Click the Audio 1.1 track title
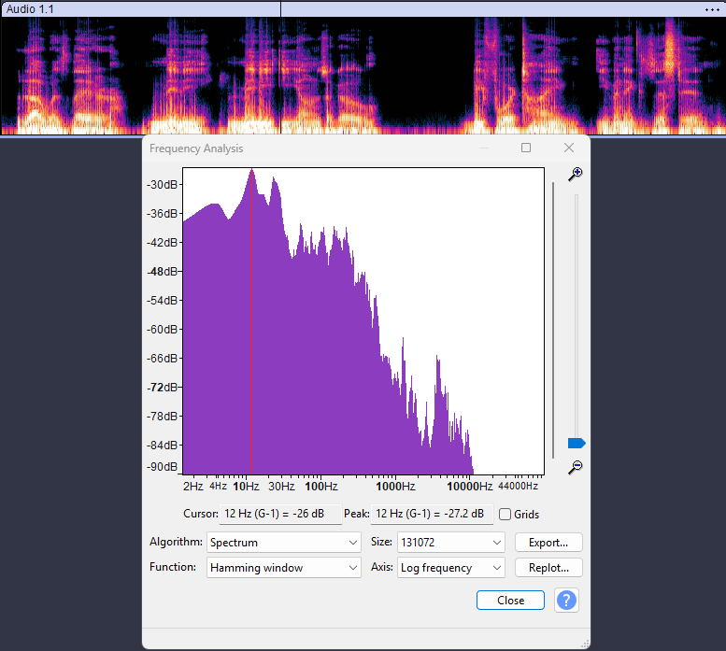 point(30,9)
